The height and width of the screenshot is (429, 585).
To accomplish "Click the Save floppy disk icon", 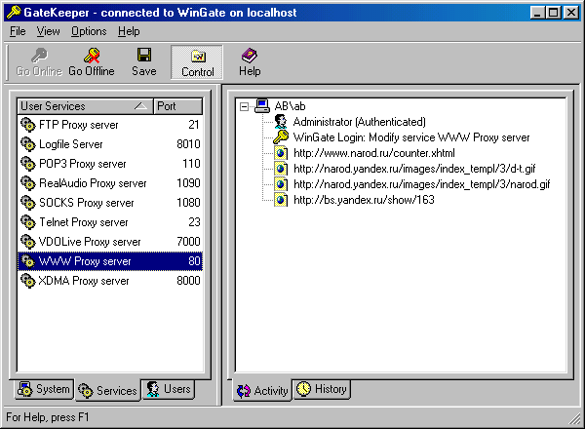I will tap(144, 55).
